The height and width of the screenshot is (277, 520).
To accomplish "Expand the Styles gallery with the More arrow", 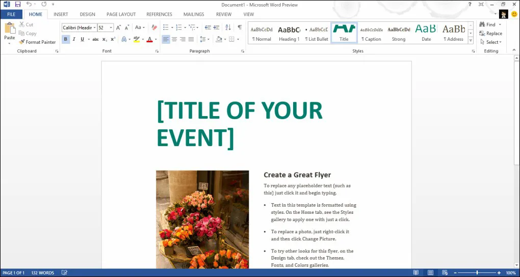I will 471,41.
